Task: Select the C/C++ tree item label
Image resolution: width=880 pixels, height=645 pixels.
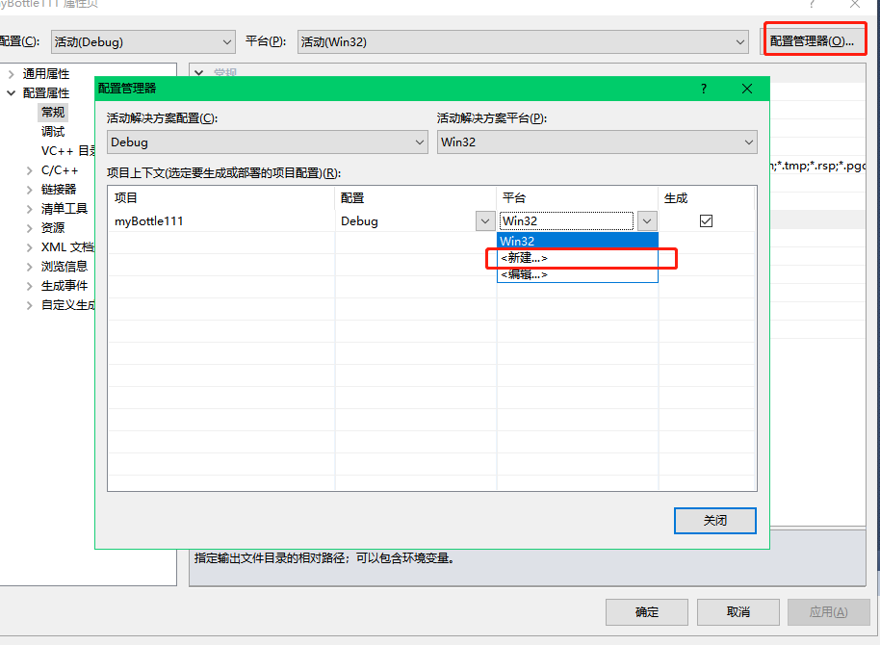Action: tap(60, 170)
